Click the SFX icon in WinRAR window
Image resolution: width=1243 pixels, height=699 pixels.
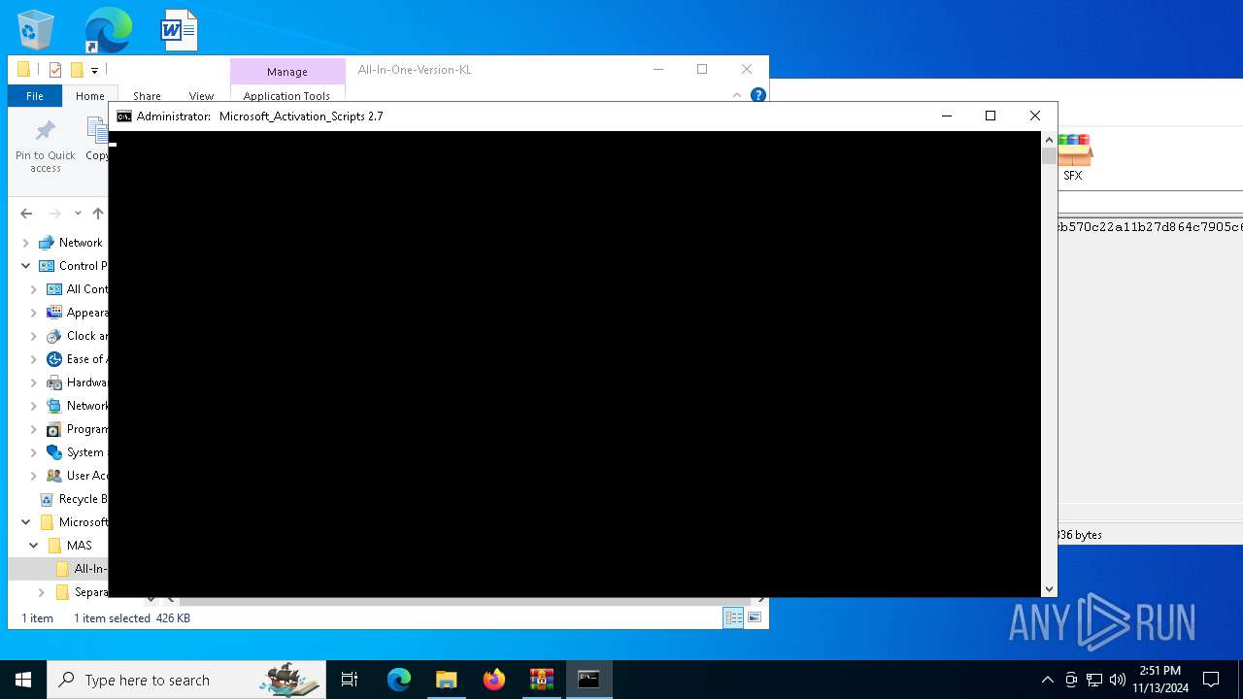click(1073, 158)
